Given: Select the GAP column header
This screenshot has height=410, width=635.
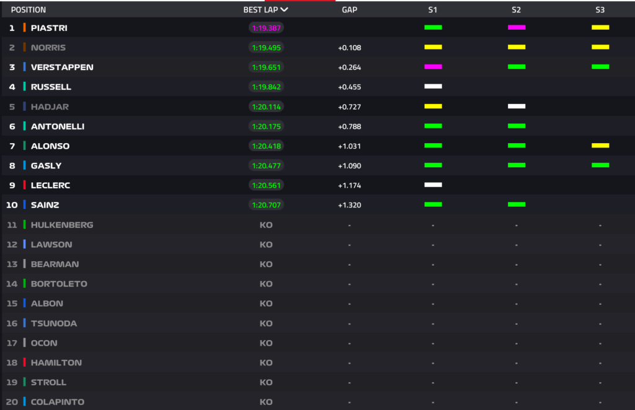Looking at the screenshot, I should point(349,10).
